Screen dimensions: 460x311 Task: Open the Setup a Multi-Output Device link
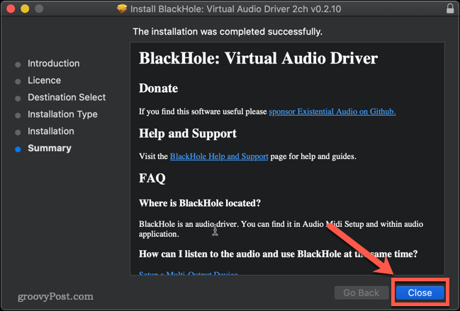(x=189, y=274)
